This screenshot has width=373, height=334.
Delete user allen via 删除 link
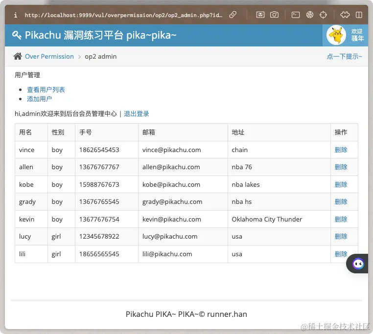341,167
